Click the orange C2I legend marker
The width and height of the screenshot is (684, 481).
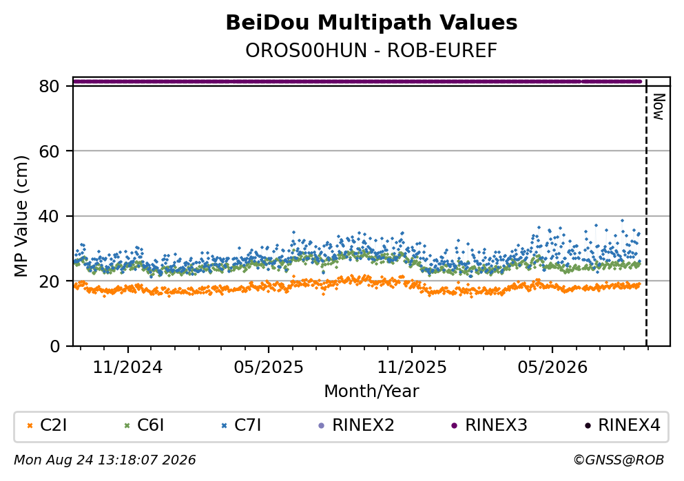click(30, 426)
